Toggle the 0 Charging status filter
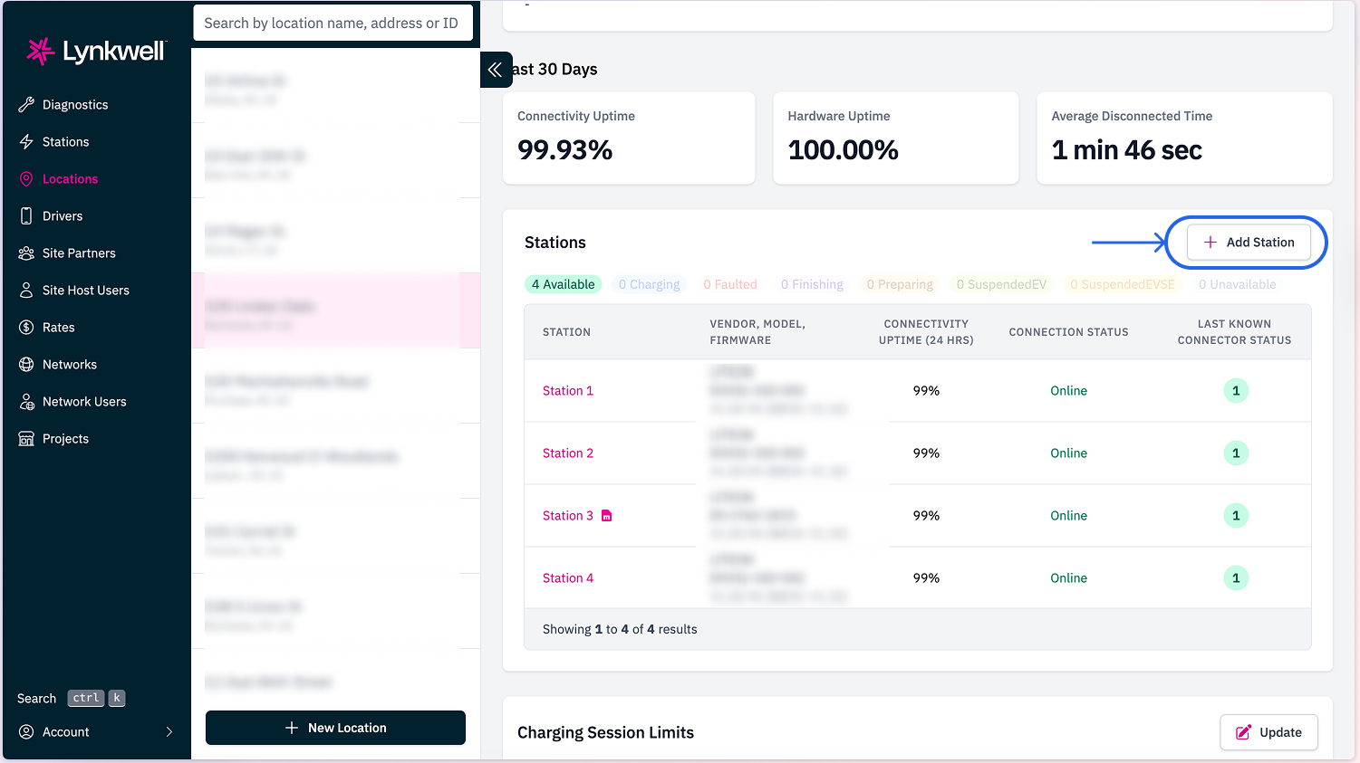Screen dimensions: 1360x763 [649, 284]
